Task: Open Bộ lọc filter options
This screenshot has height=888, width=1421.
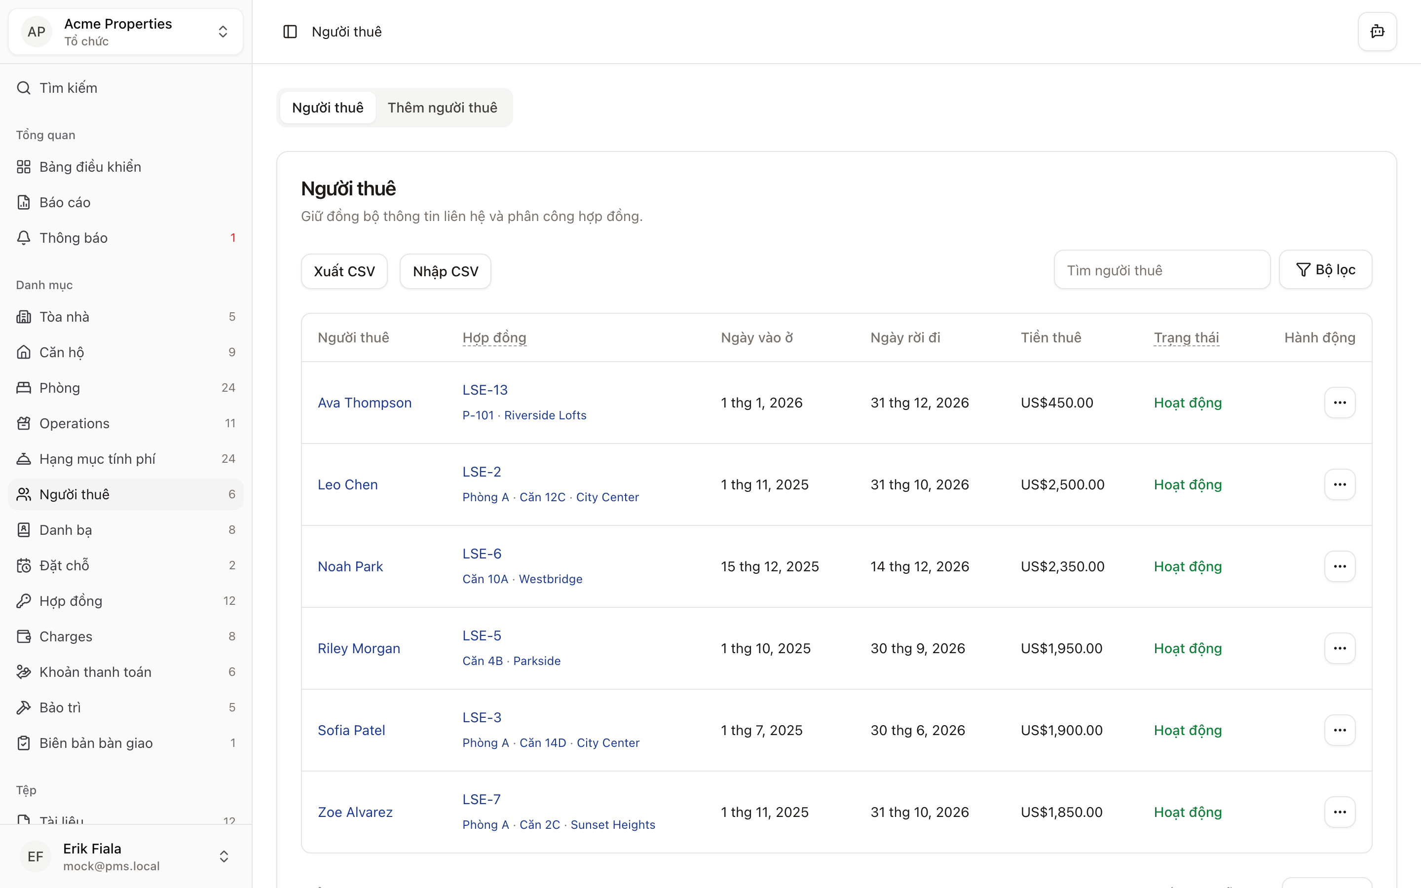Action: (x=1325, y=269)
